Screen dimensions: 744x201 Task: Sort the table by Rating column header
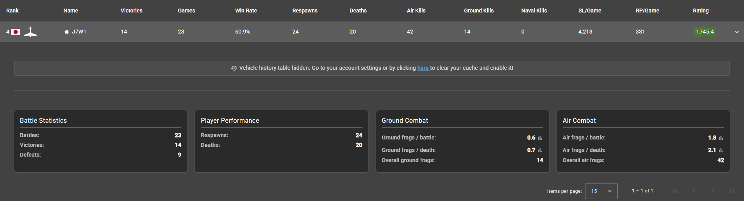700,11
